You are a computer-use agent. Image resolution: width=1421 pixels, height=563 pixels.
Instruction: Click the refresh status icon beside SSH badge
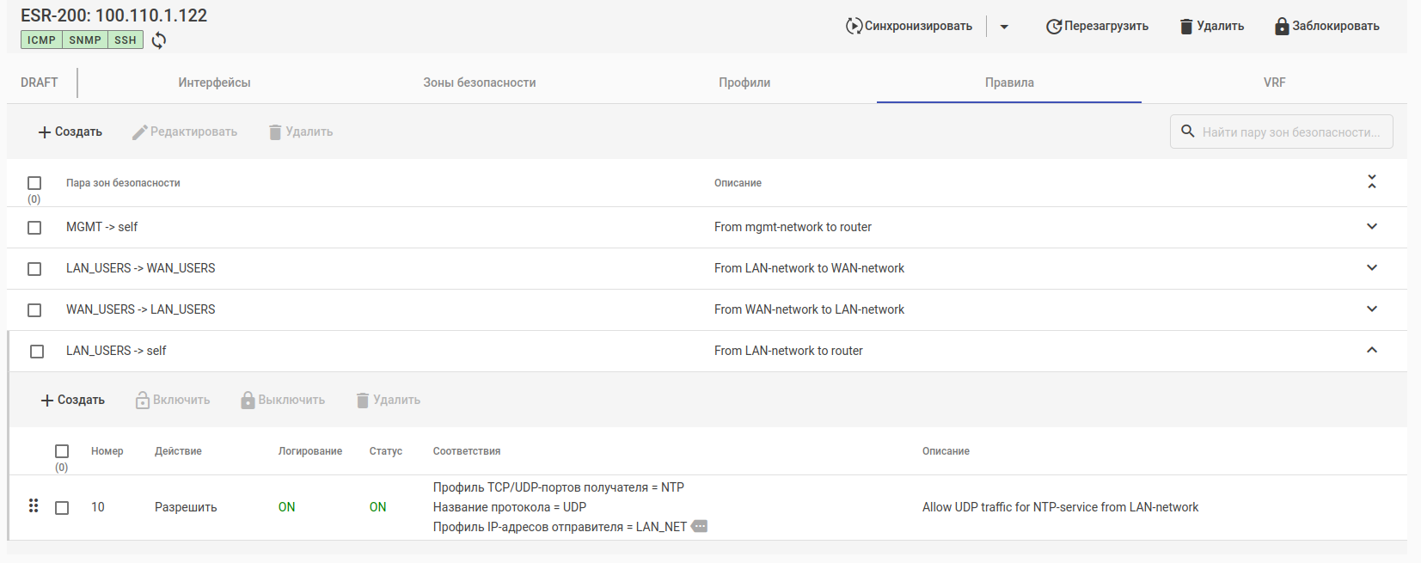coord(159,40)
